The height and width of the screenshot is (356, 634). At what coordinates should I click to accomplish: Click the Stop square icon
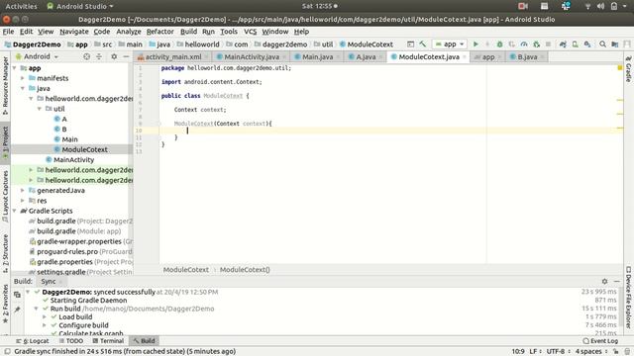(x=548, y=44)
